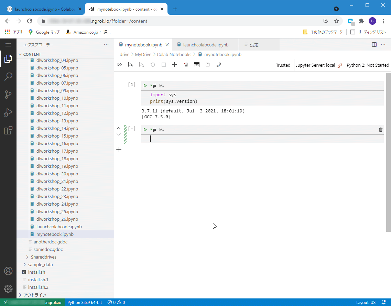Convert the empty cell to Markdown

coord(161,130)
